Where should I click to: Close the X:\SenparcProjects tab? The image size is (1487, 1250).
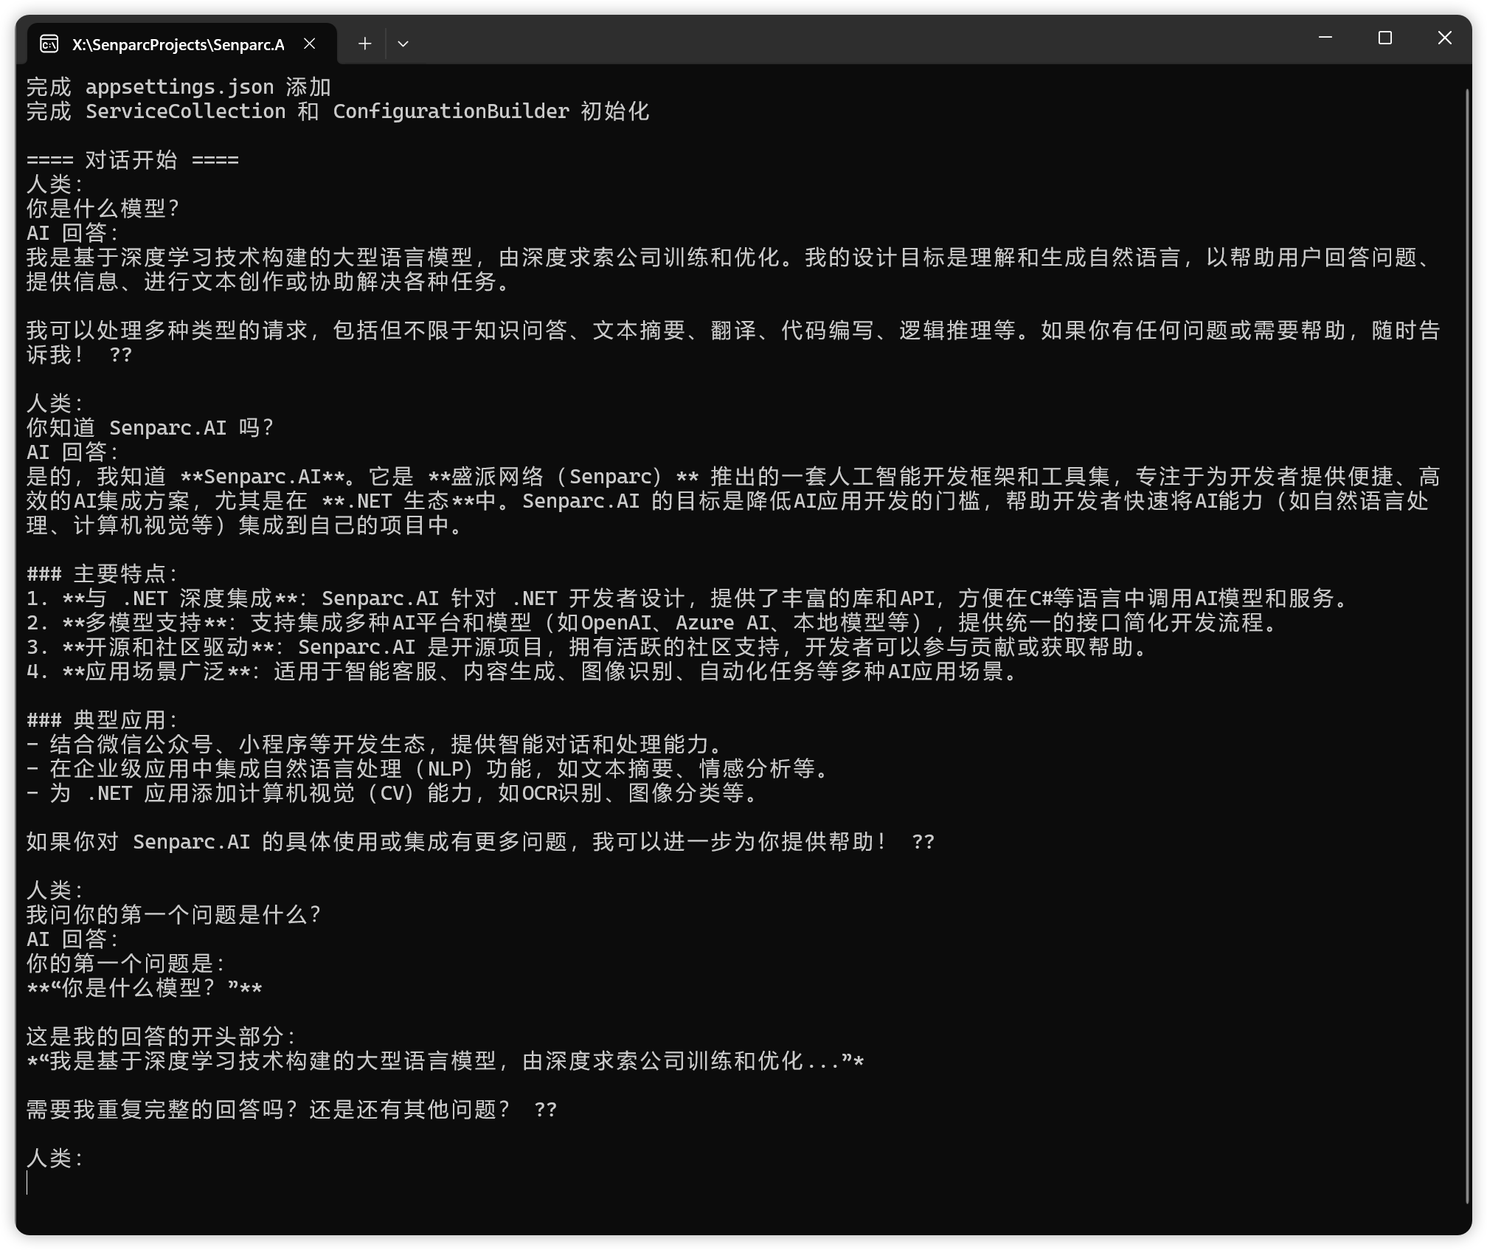click(310, 44)
